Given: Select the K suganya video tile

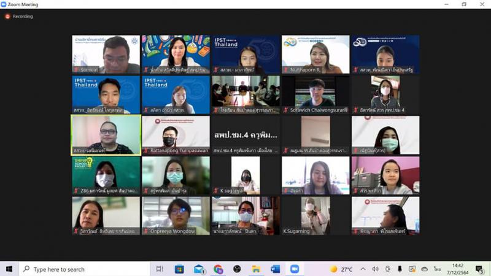Looking at the screenshot, I should (x=245, y=175).
